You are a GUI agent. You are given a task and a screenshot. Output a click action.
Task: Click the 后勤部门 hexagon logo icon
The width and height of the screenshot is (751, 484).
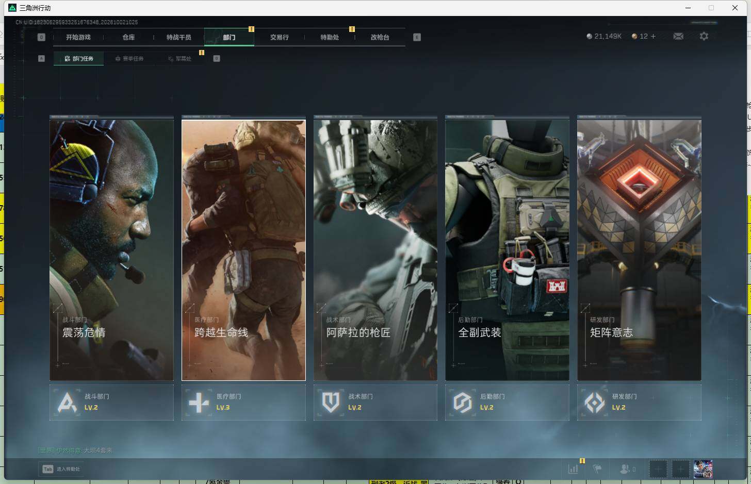tap(463, 403)
